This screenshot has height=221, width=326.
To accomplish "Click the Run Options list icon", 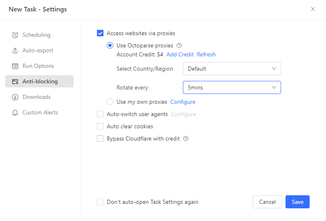I will point(15,66).
